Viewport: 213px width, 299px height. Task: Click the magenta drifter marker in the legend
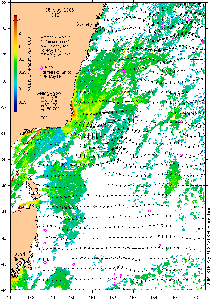[40, 76]
